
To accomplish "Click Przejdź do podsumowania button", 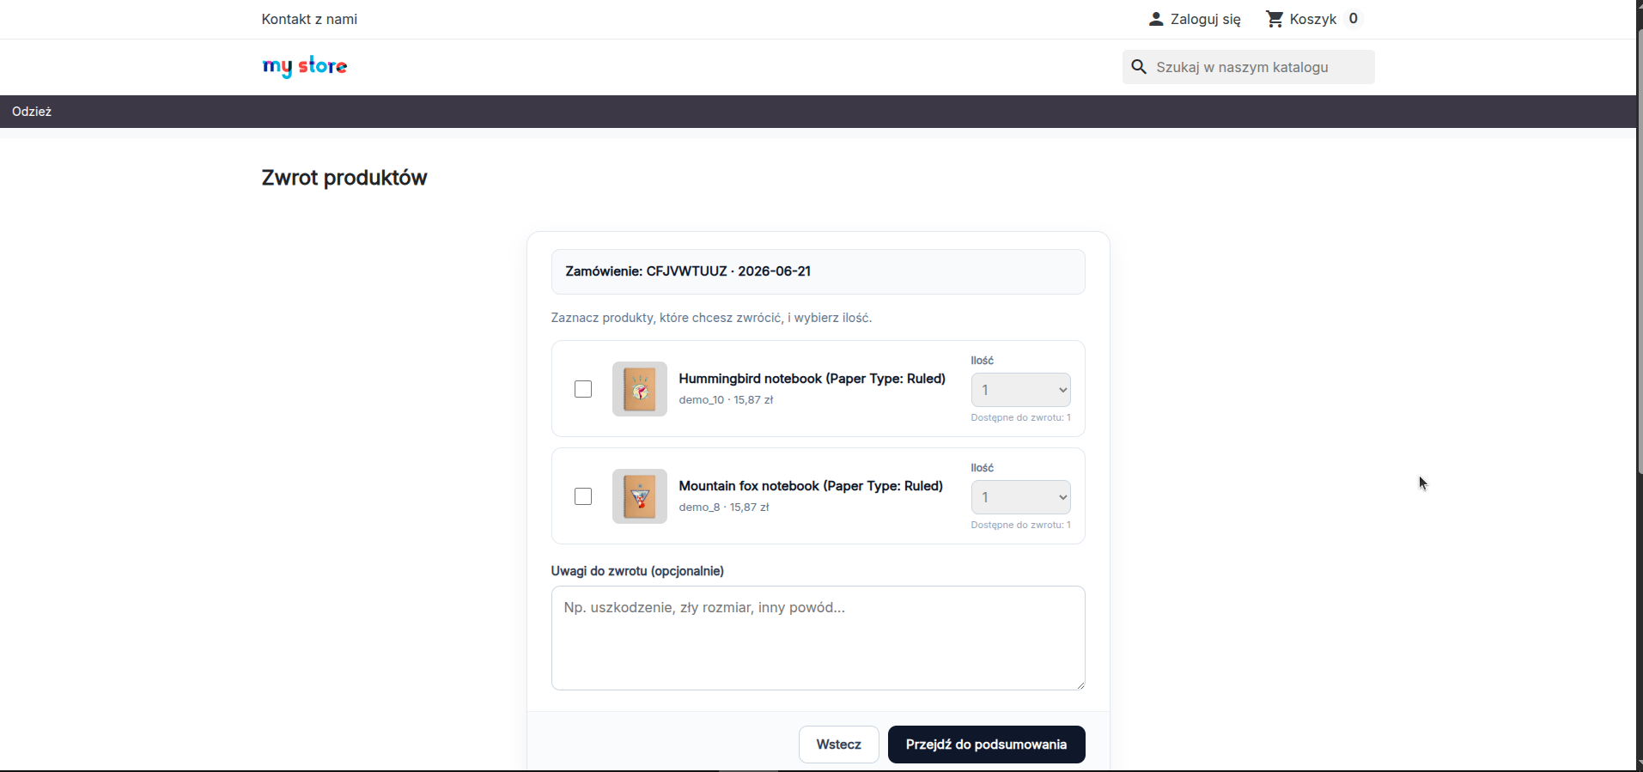I will tap(986, 745).
